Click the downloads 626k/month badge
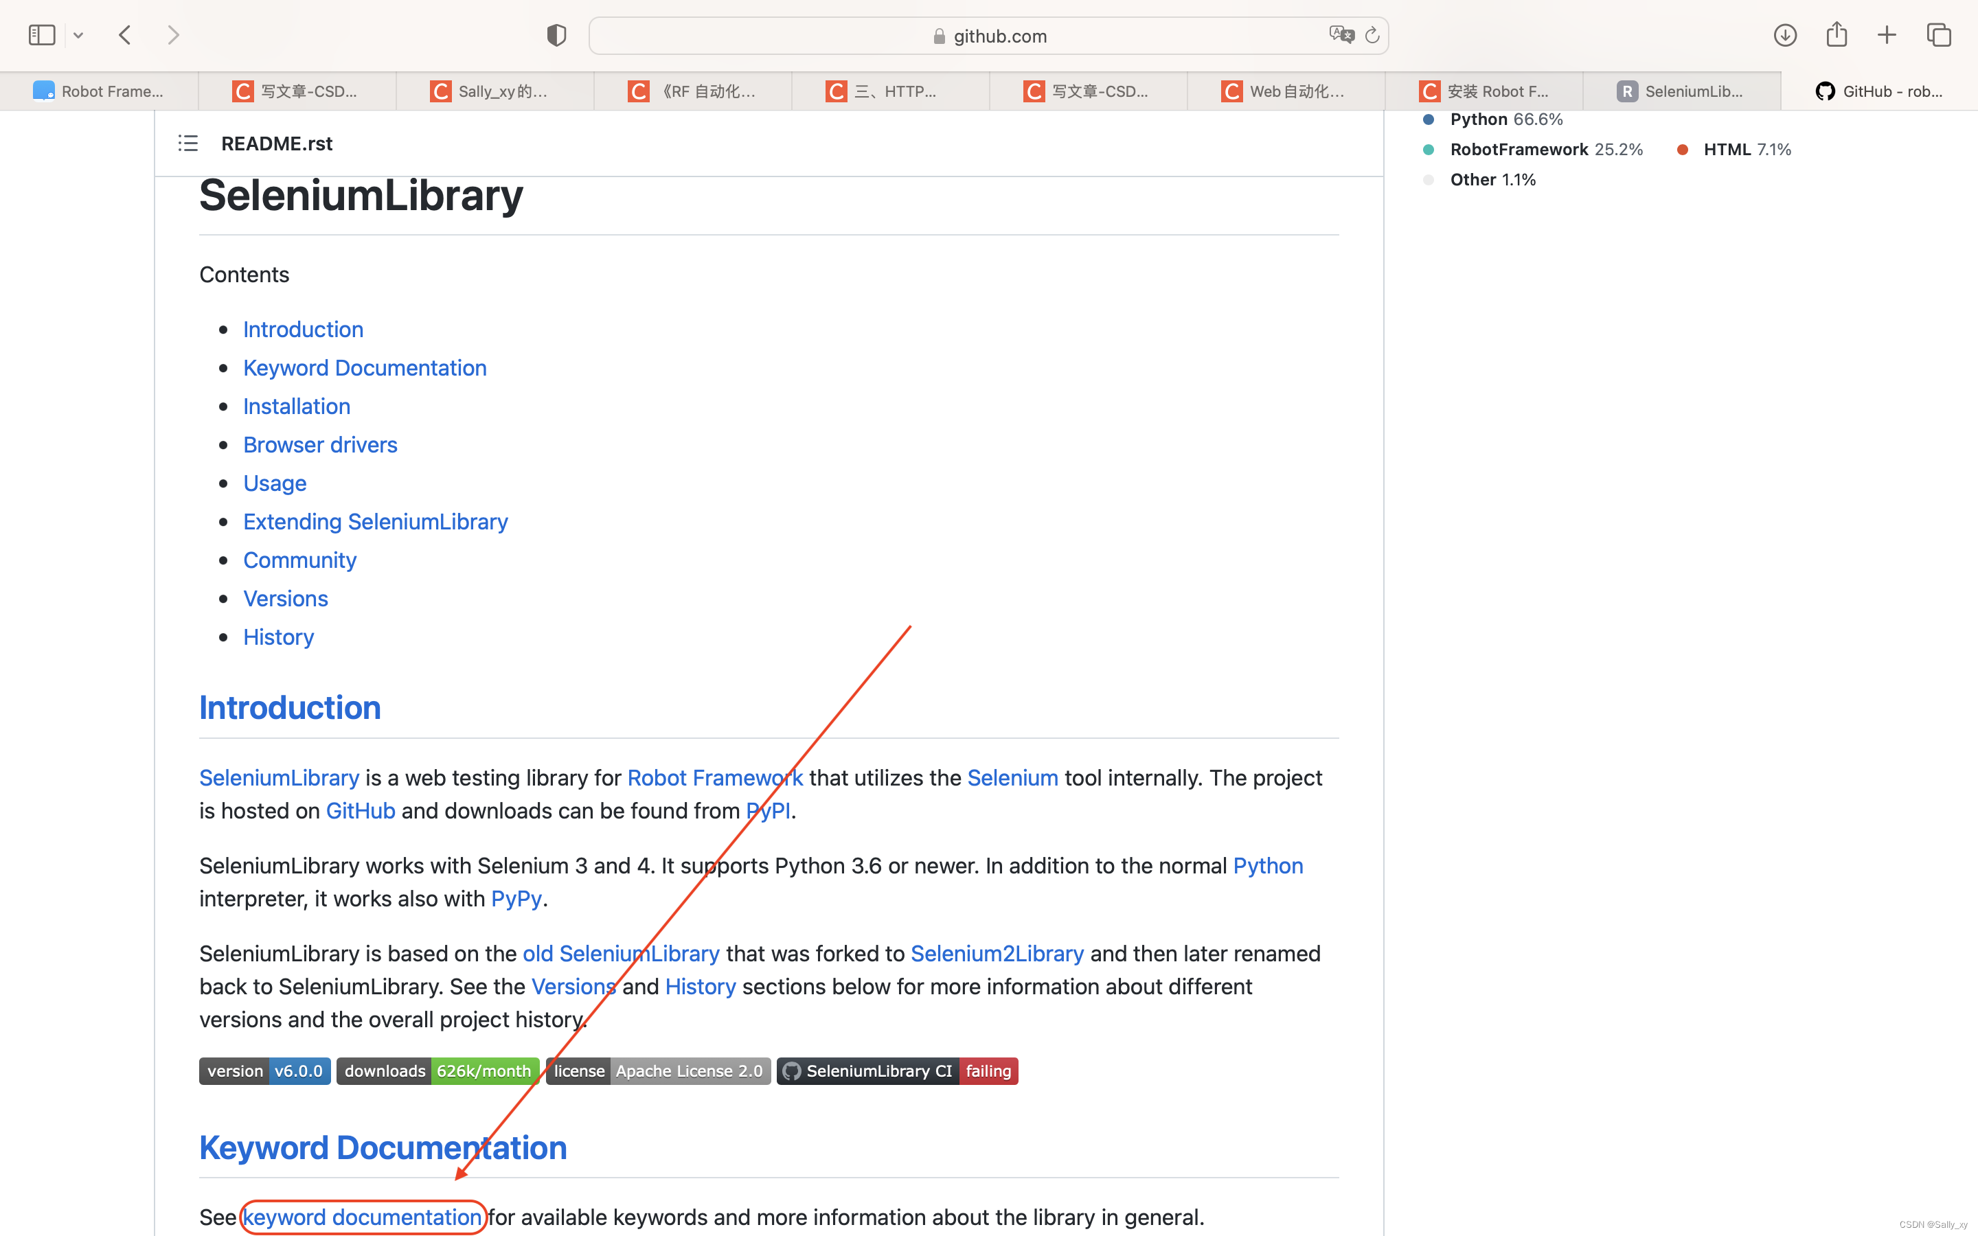 pyautogui.click(x=437, y=1071)
